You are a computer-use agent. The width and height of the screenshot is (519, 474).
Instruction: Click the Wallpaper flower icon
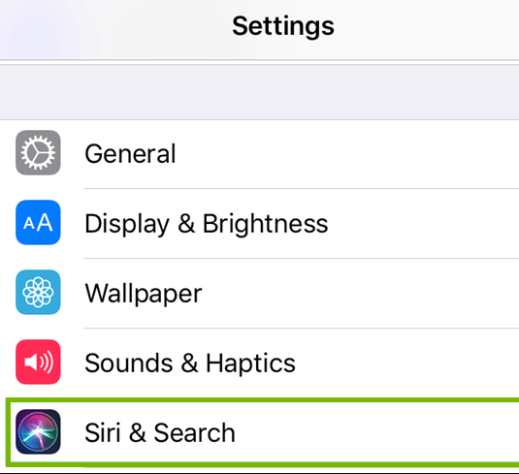tap(38, 292)
